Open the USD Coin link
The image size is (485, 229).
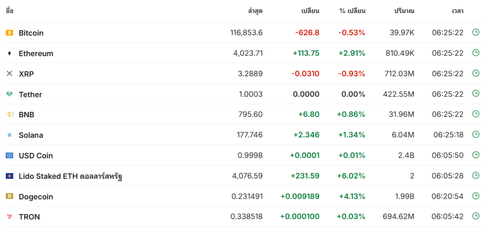(36, 156)
